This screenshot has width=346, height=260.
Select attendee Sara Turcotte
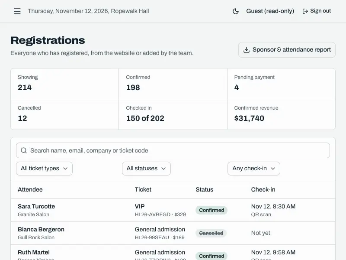(36, 207)
